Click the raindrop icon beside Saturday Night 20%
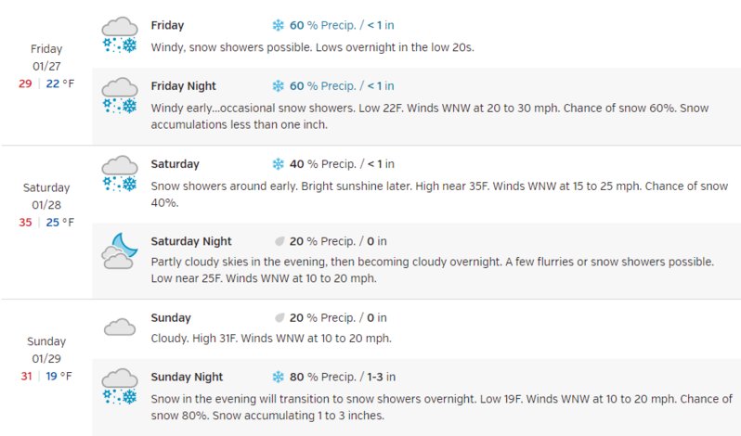741x436 pixels. click(x=279, y=241)
